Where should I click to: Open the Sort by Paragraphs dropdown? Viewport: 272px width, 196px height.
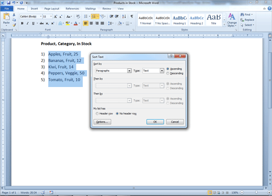129,71
